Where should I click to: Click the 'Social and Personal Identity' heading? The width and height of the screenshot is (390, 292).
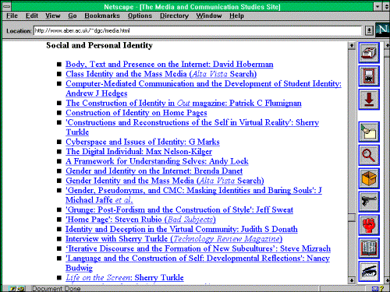99,45
